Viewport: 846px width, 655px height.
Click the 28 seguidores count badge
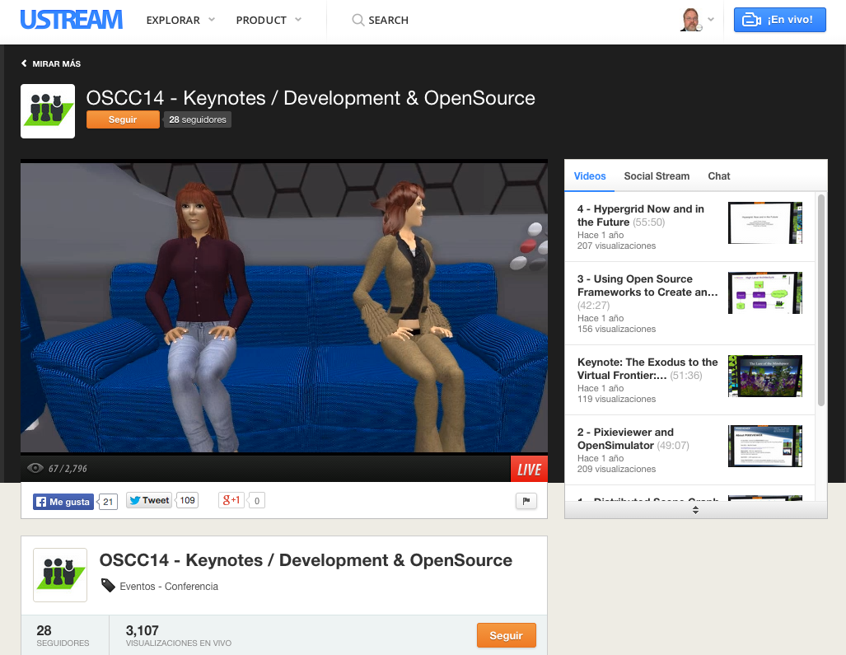coord(198,119)
